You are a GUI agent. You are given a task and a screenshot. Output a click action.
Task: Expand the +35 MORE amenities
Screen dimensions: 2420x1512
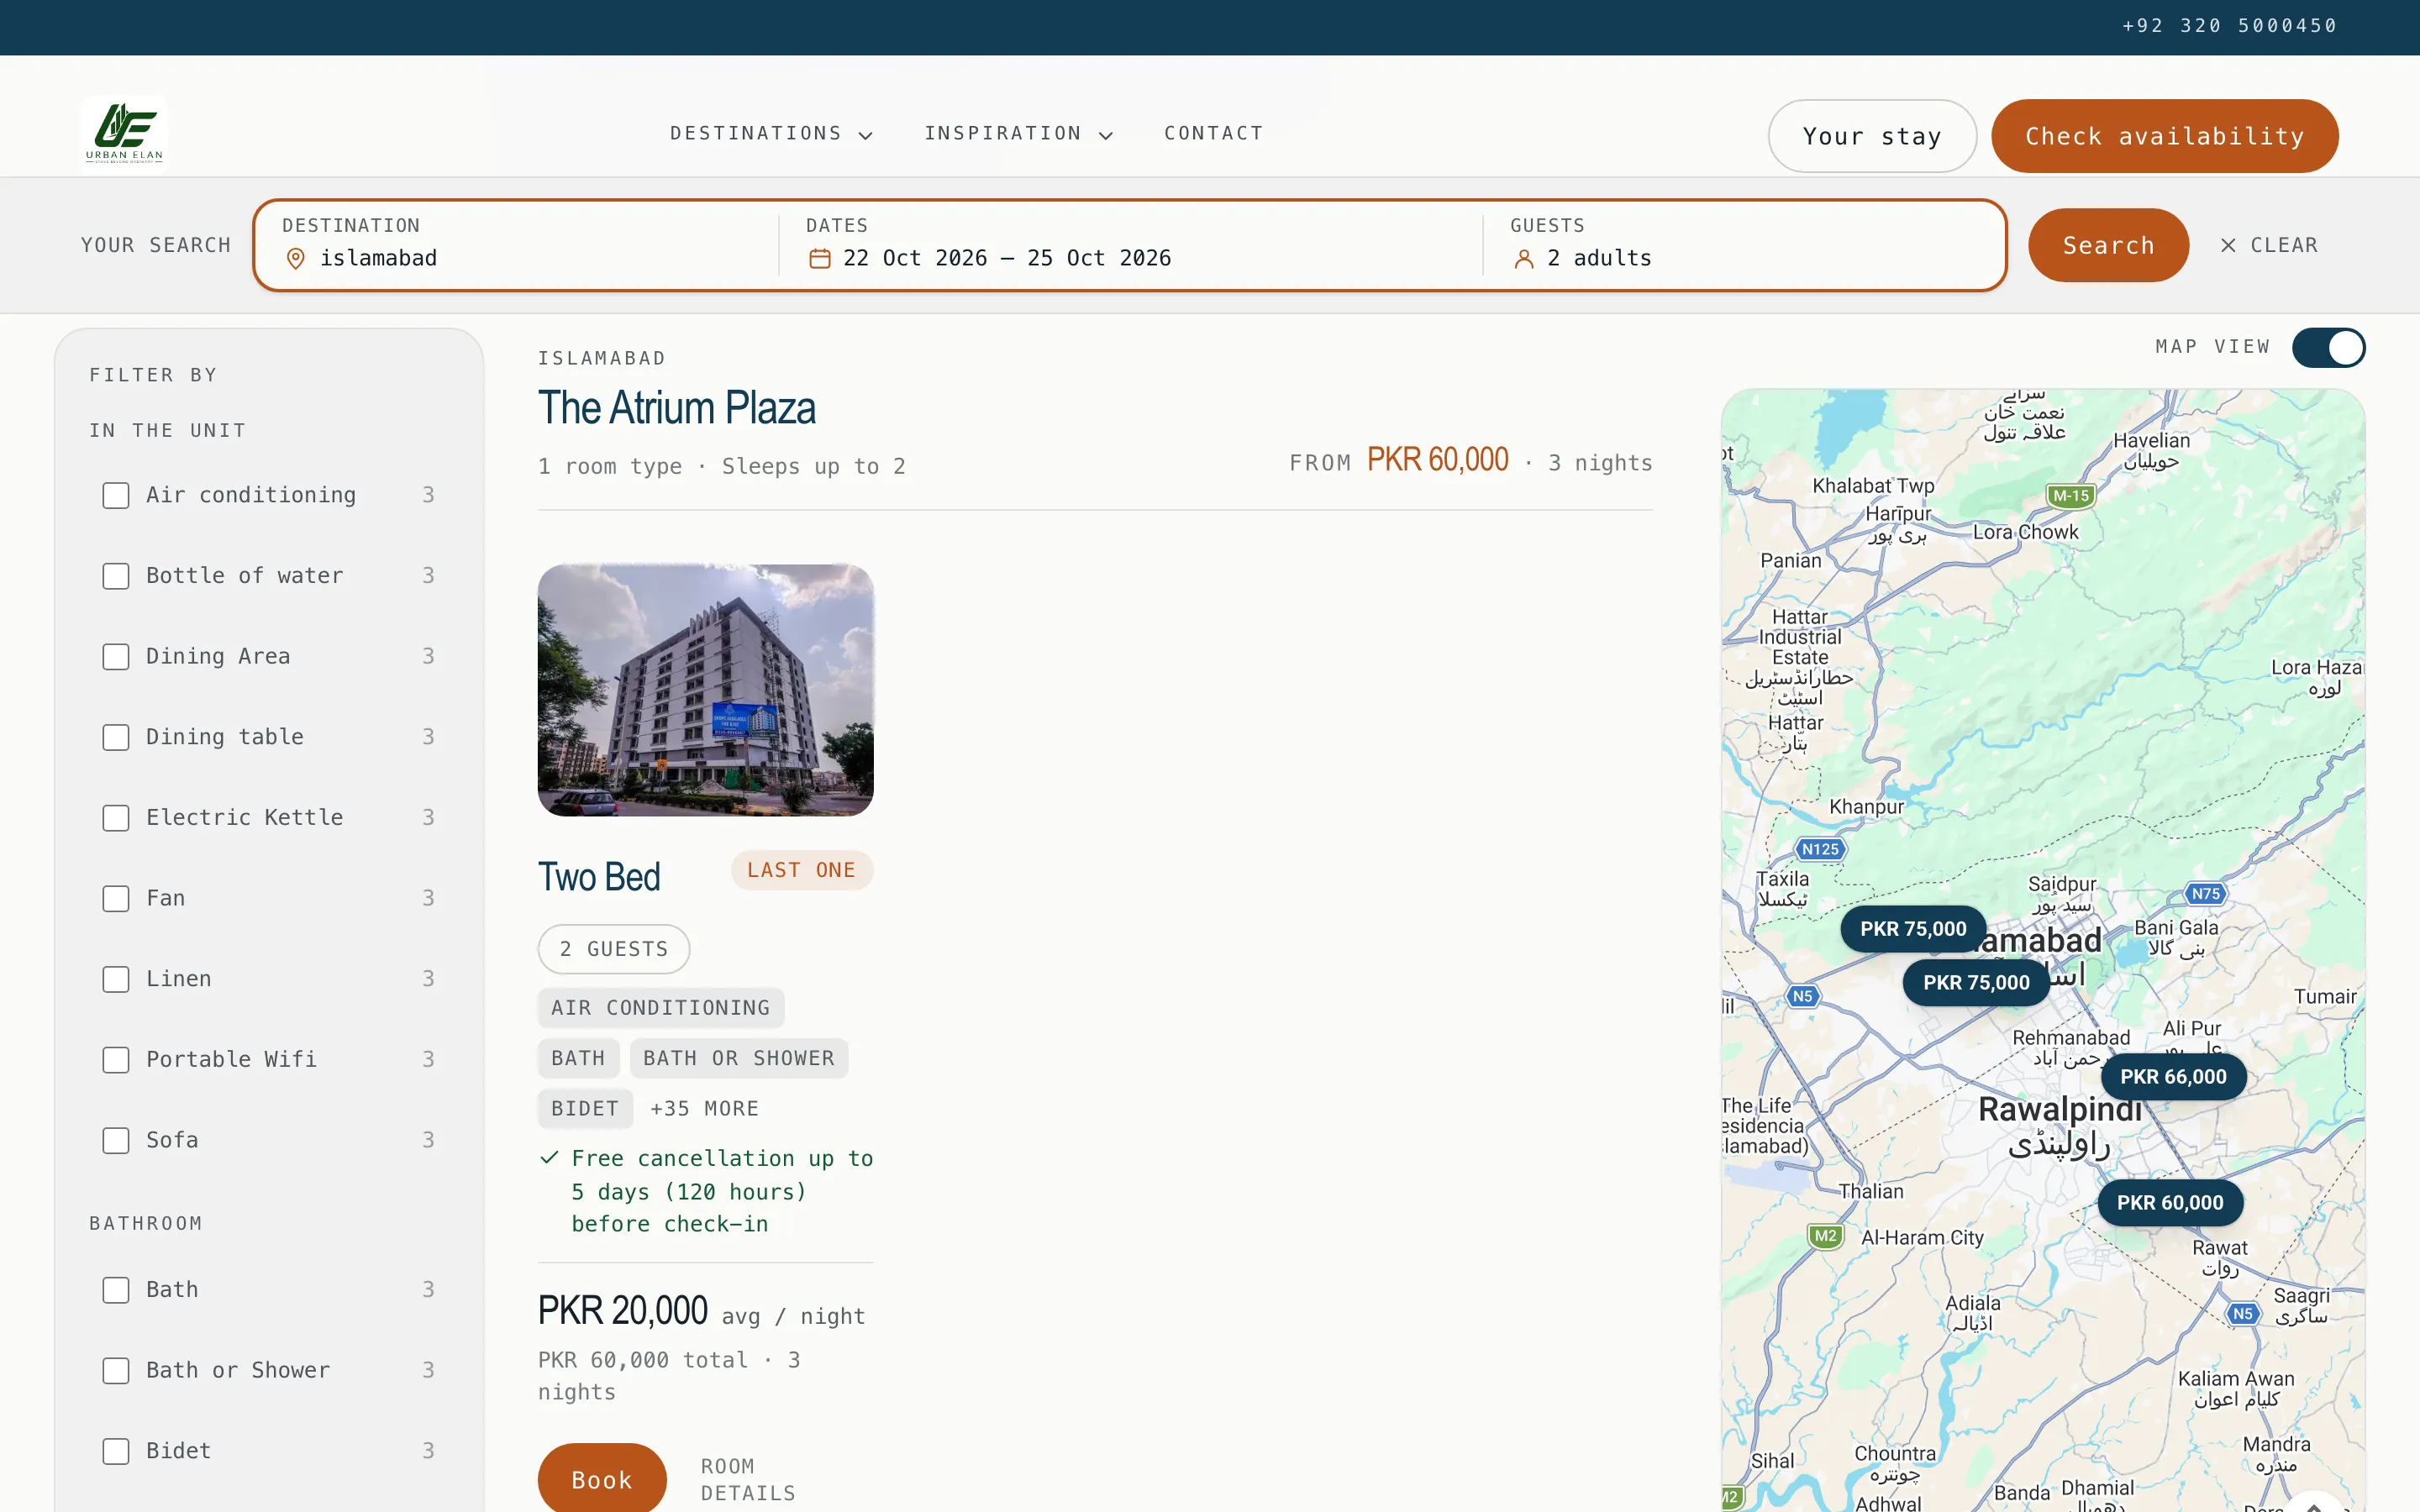(704, 1108)
